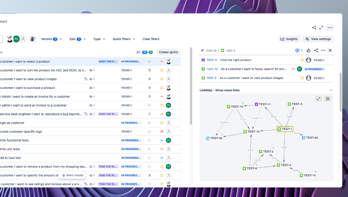Open issue panel three-dot actions menu

click(x=323, y=51)
